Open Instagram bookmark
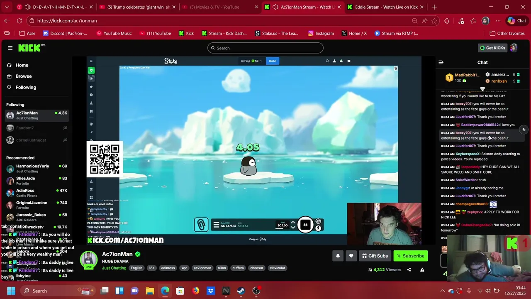531x299 pixels. point(321,33)
